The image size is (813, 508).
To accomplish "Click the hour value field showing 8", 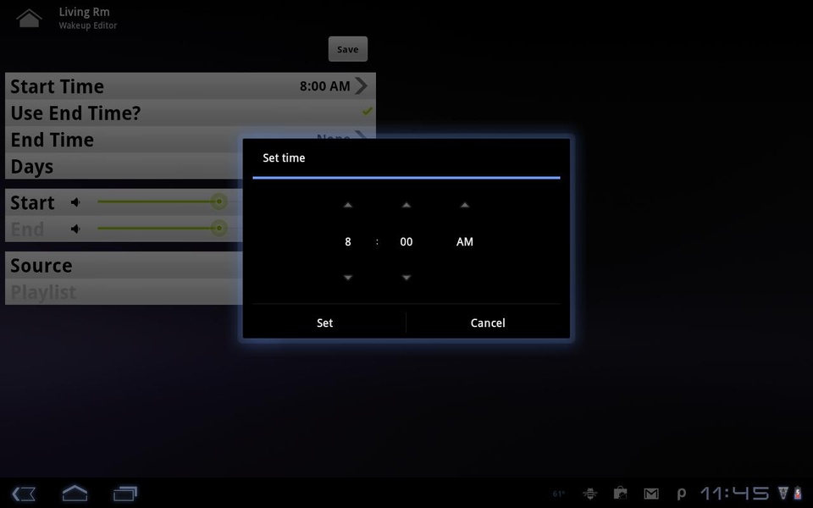I will click(348, 241).
